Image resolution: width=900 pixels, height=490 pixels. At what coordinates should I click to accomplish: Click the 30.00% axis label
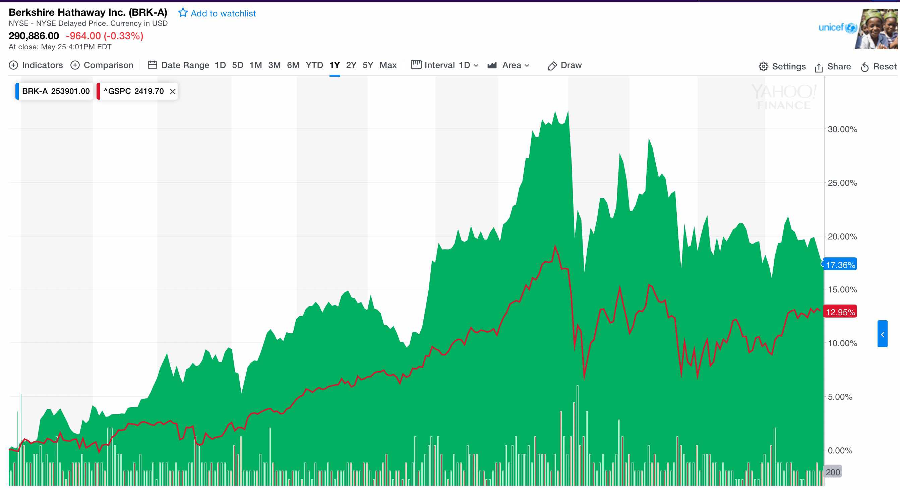coord(842,129)
